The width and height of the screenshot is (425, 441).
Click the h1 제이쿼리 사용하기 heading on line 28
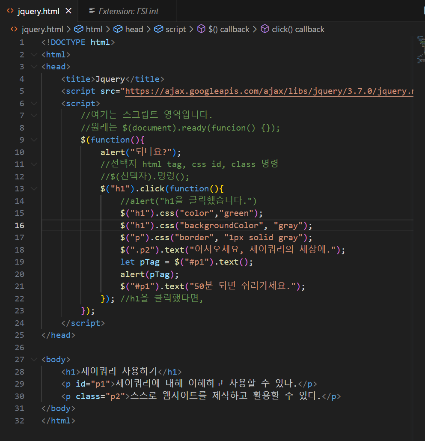tap(122, 372)
